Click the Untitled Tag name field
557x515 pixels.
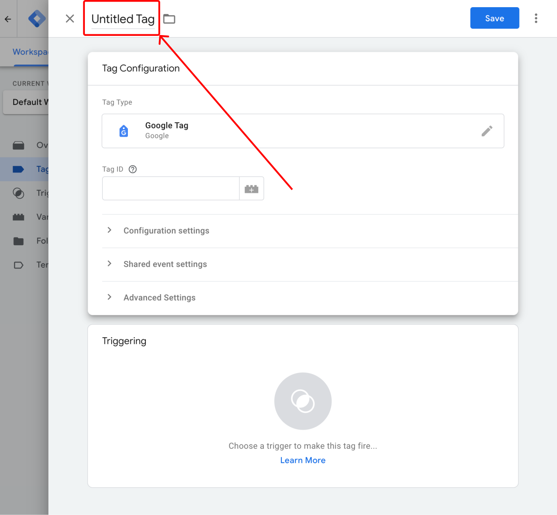pos(123,19)
